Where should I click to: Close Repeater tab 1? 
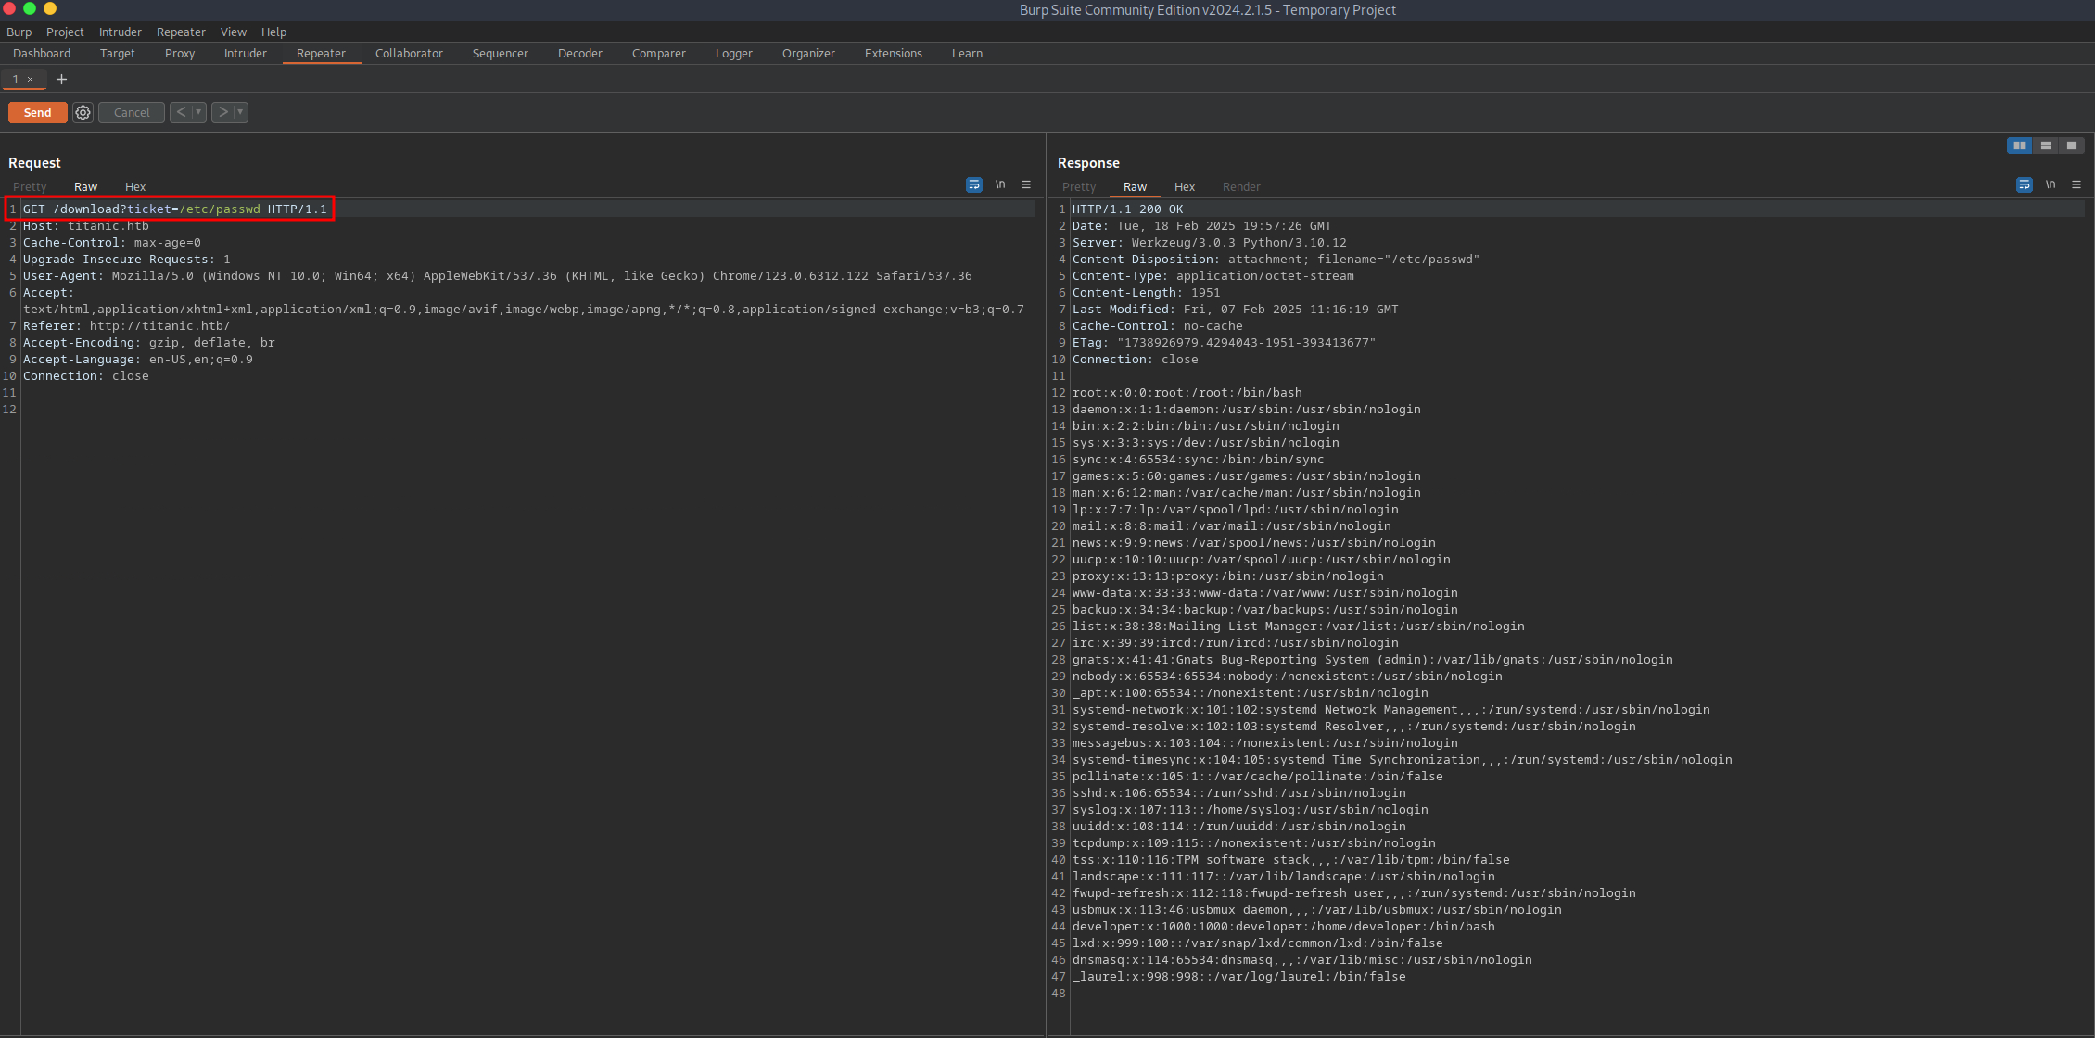tap(31, 80)
